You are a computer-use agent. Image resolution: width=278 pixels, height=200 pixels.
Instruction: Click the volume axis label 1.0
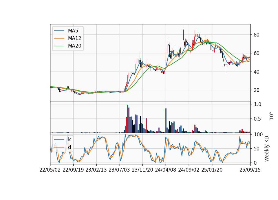point(257,104)
